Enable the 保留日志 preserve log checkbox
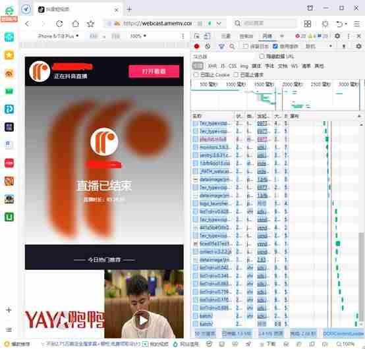 click(x=245, y=46)
